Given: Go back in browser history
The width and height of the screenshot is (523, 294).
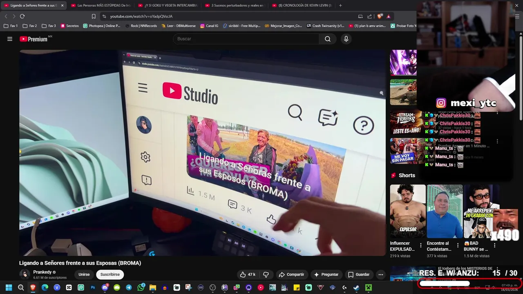Looking at the screenshot, I should coord(6,16).
